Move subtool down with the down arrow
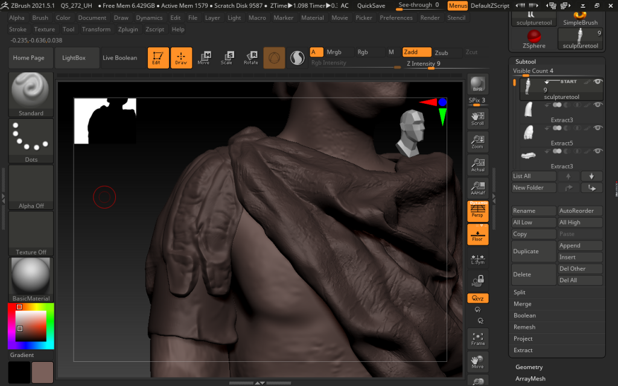The image size is (618, 386). (591, 176)
